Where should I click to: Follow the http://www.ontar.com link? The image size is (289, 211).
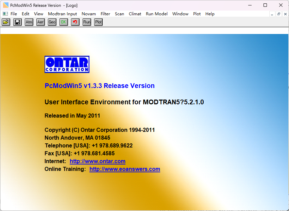[98, 161]
